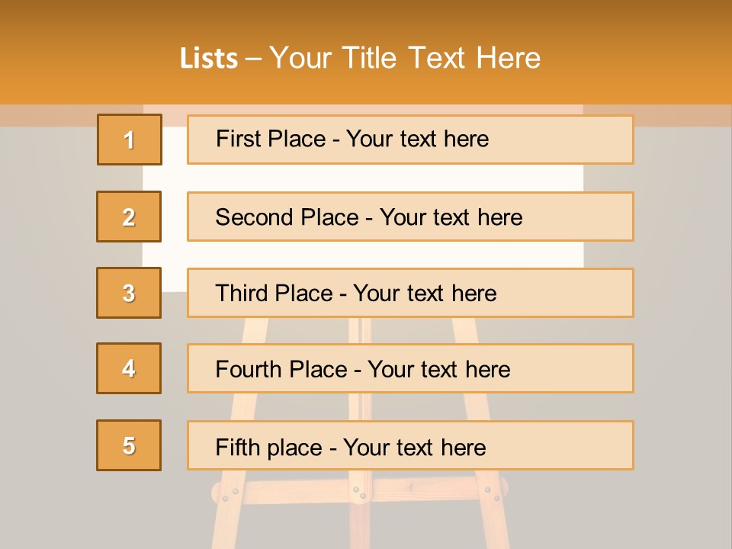Click the number 5 box
732x549 pixels.
coord(130,445)
